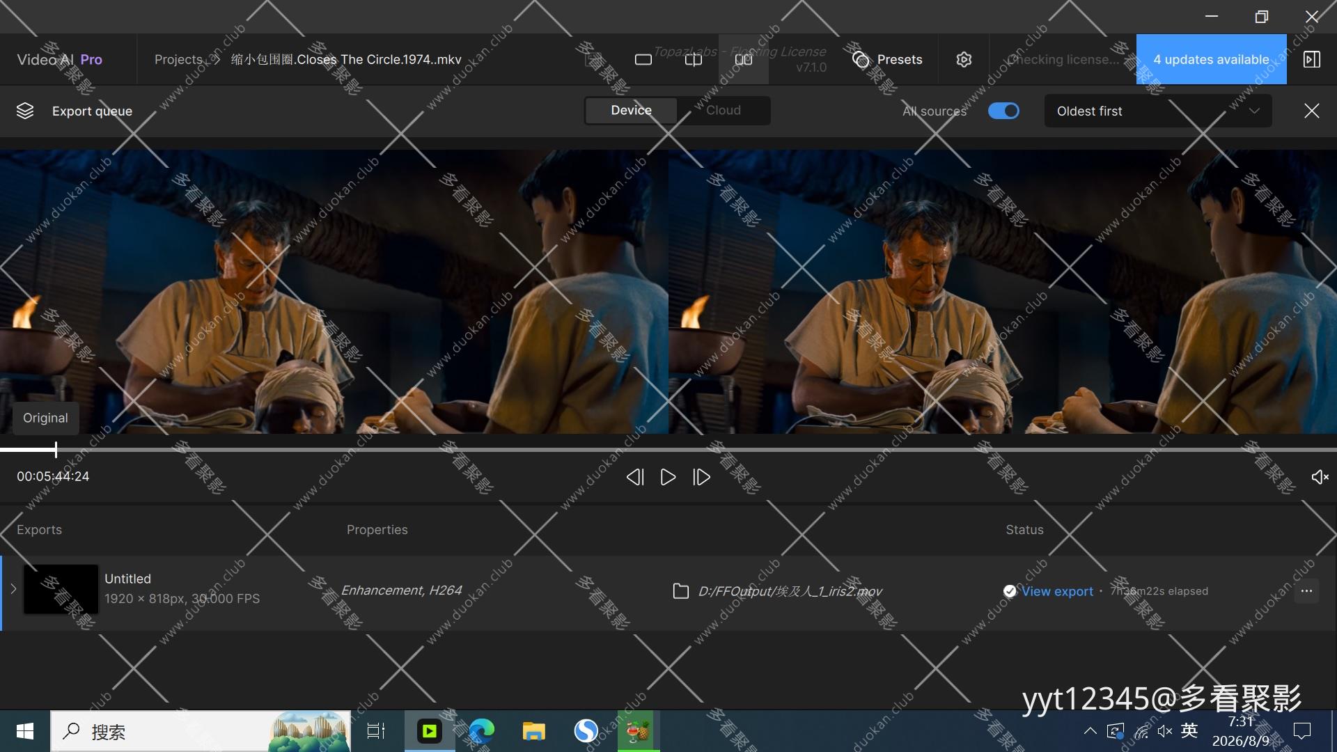This screenshot has height=752, width=1337.
Task: Step back one frame
Action: point(634,477)
